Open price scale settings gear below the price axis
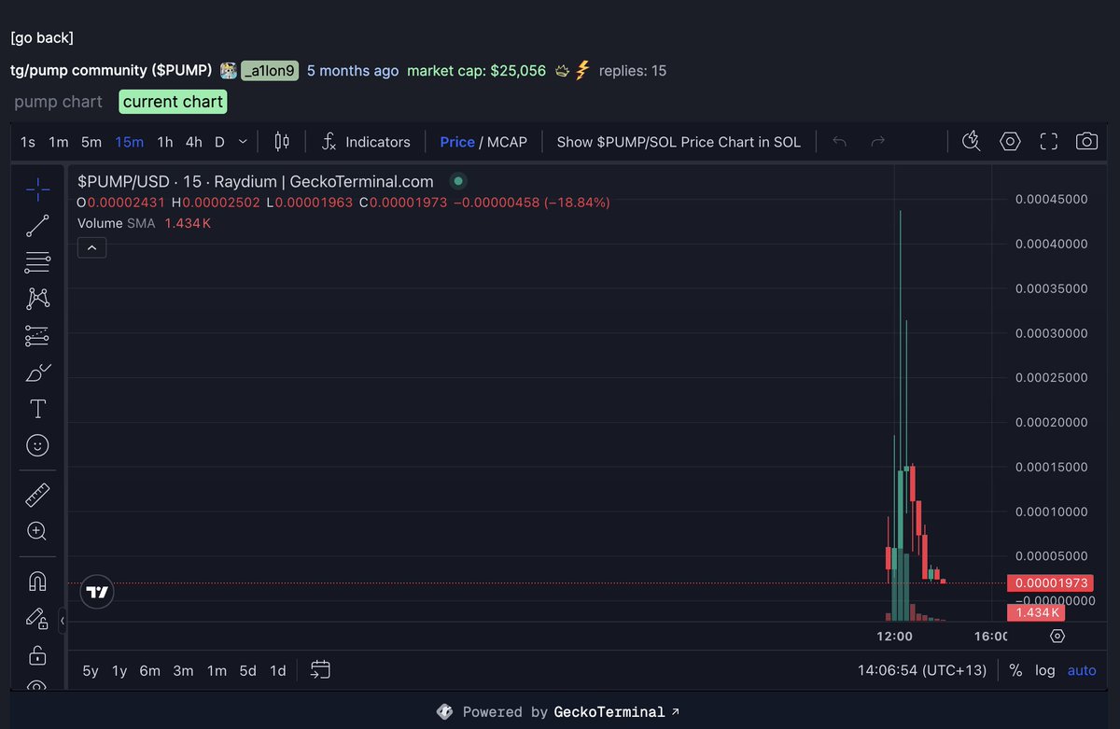The image size is (1120, 729). pos(1057,636)
